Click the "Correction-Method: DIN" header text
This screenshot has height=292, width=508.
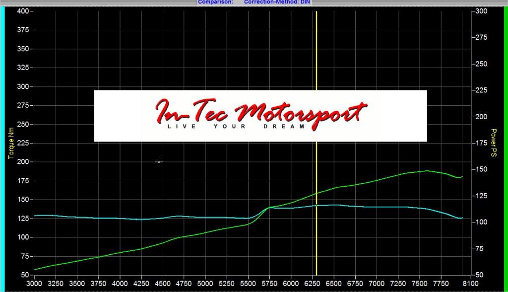pyautogui.click(x=277, y=2)
